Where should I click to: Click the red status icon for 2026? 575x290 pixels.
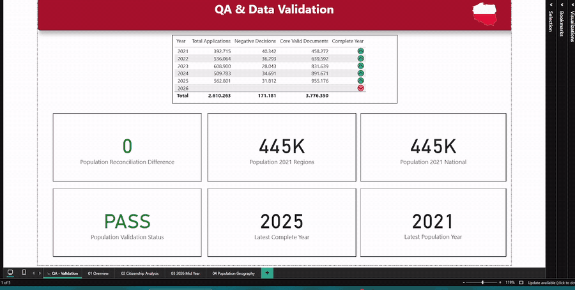tap(361, 88)
